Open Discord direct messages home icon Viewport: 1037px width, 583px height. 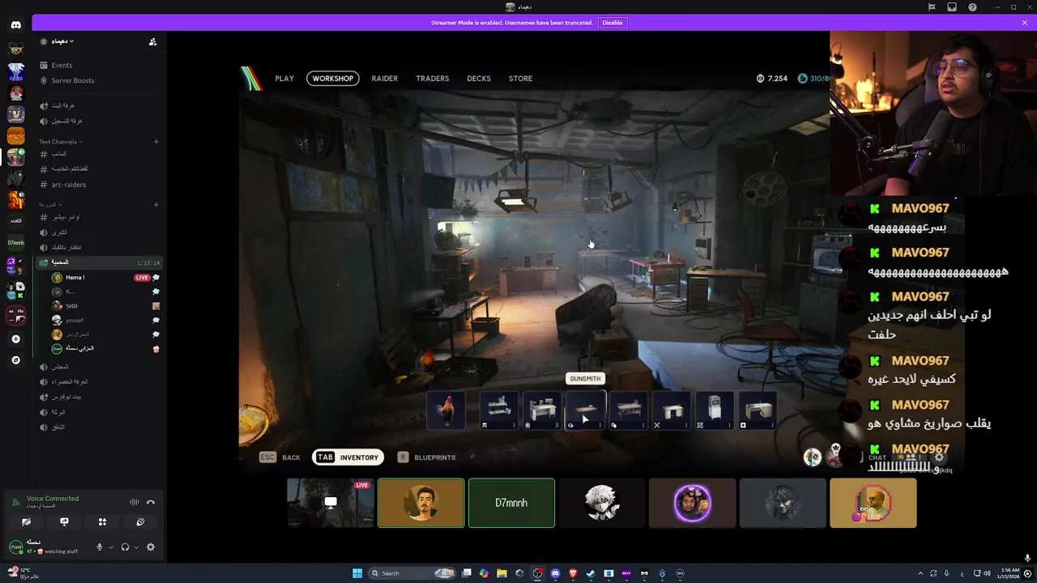15,25
